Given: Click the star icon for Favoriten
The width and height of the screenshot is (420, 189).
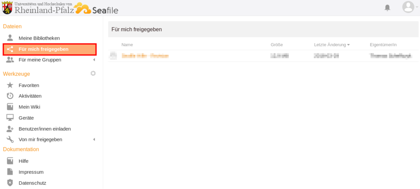Looking at the screenshot, I should point(10,85).
